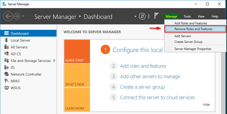Screen dimensions: 227x114
Task: Select Dashboard in the sidebar
Action: [x=28, y=33]
